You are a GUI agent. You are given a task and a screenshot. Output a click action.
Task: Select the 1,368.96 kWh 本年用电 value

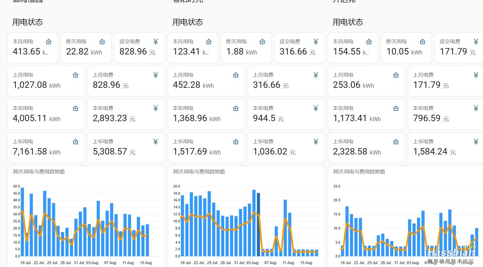[x=197, y=118]
